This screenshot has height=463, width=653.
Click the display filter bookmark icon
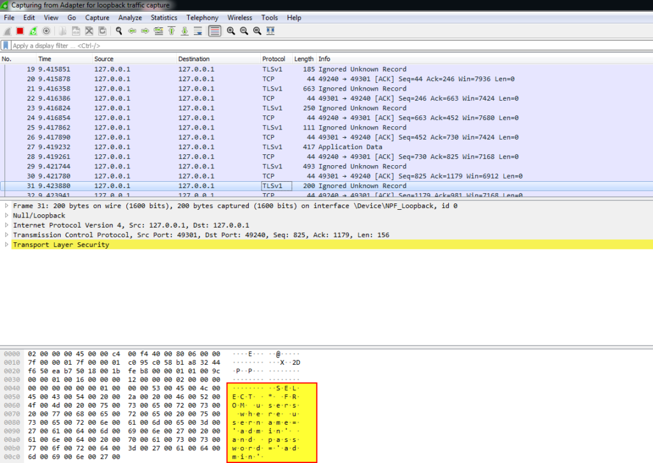(6, 46)
